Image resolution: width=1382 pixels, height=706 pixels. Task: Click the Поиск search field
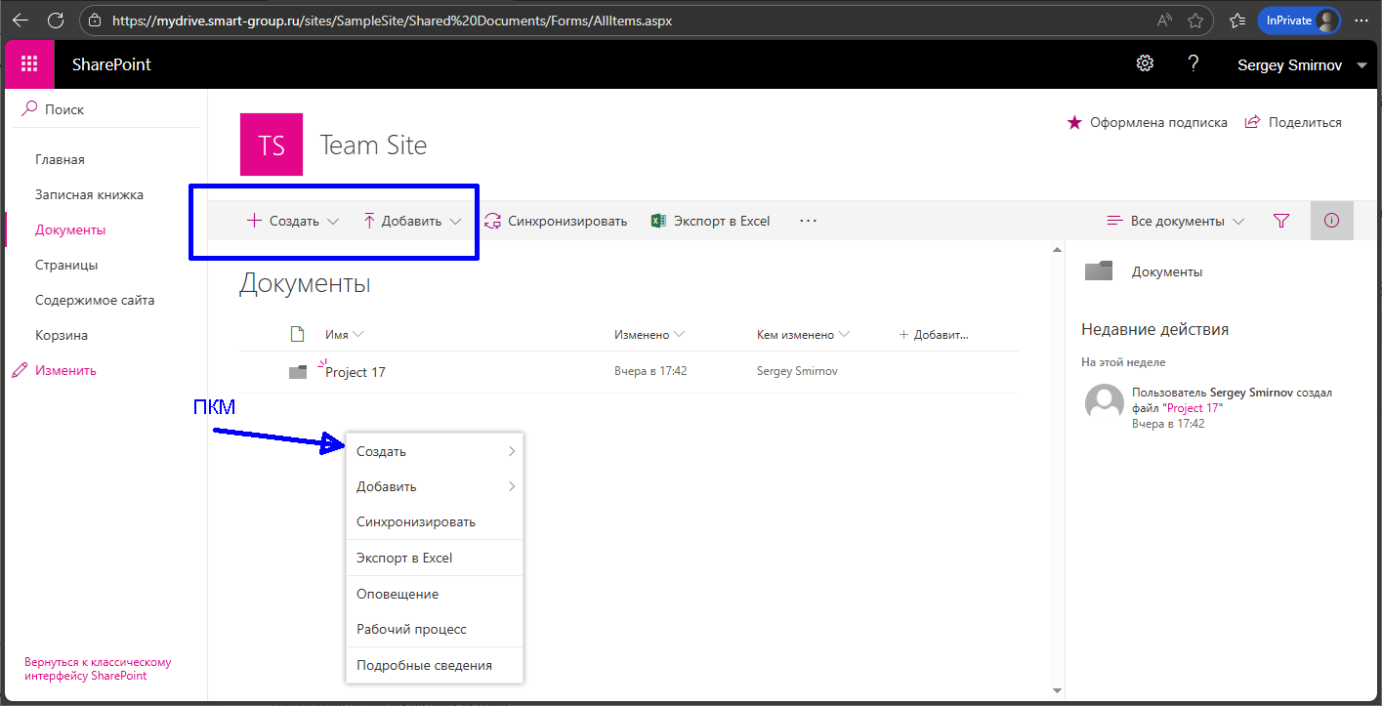(x=107, y=109)
